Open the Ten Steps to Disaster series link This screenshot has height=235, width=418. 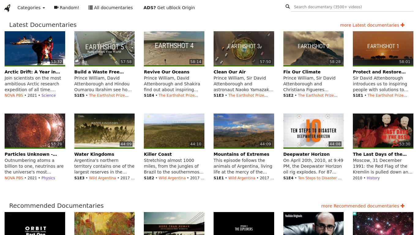pyautogui.click(x=317, y=178)
